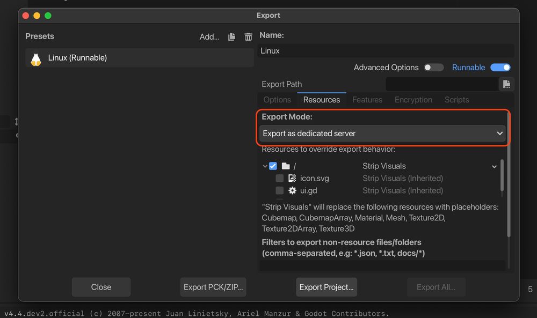Click the Runnable label

coord(468,68)
